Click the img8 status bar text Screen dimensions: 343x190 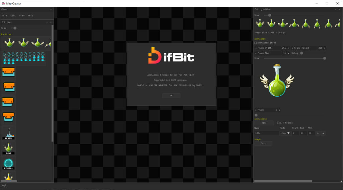point(4,185)
